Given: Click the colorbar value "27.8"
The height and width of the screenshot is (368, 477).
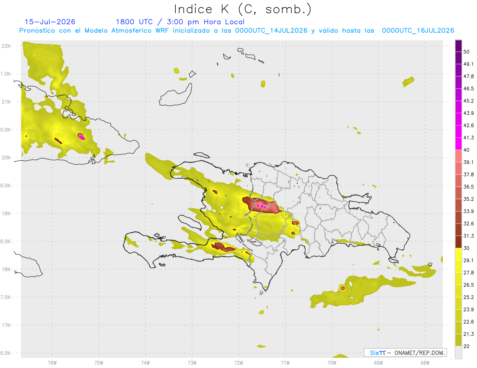Looking at the screenshot, I should 469,273.
